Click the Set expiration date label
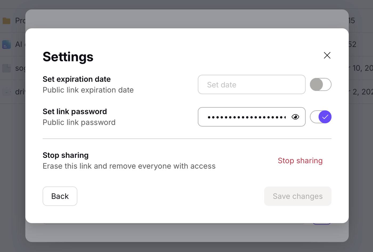The image size is (373, 252). (76, 79)
